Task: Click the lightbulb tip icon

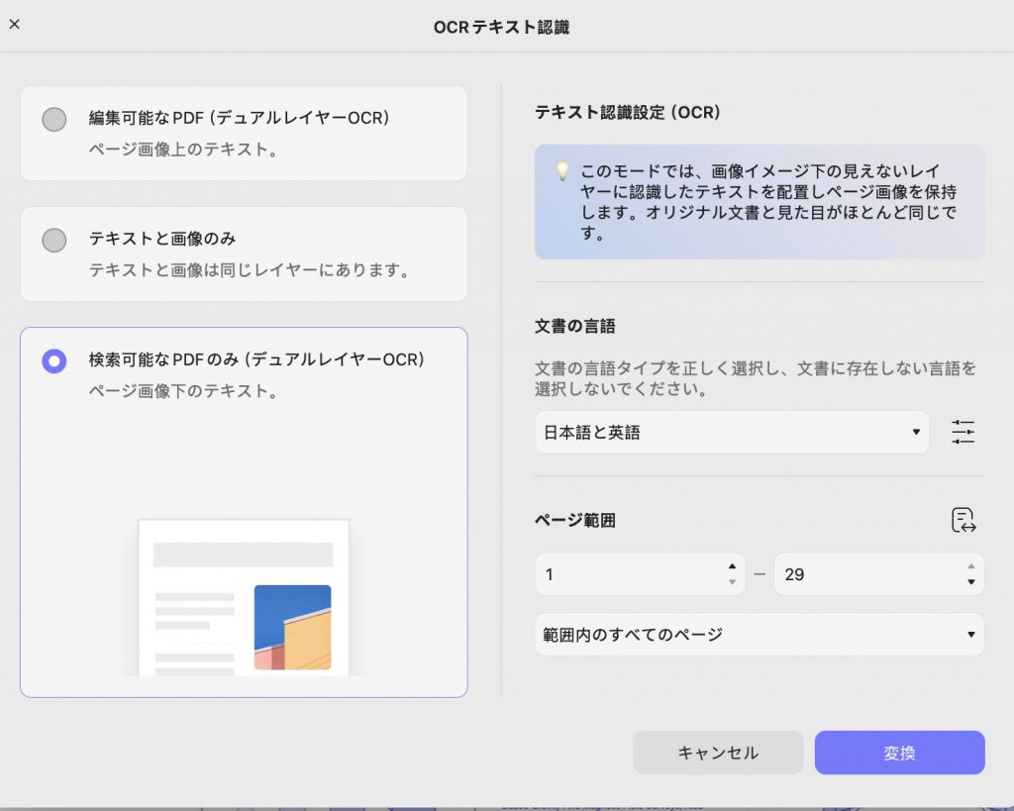Action: [x=562, y=171]
